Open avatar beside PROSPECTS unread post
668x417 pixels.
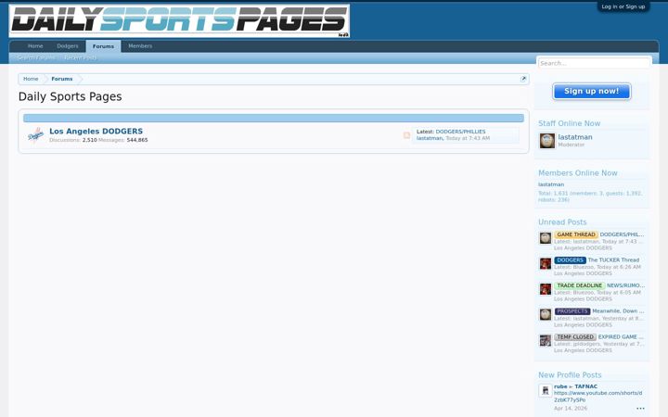coord(546,314)
